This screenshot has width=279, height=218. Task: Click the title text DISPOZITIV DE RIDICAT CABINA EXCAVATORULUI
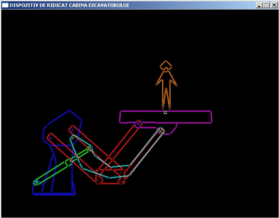[x=69, y=5]
